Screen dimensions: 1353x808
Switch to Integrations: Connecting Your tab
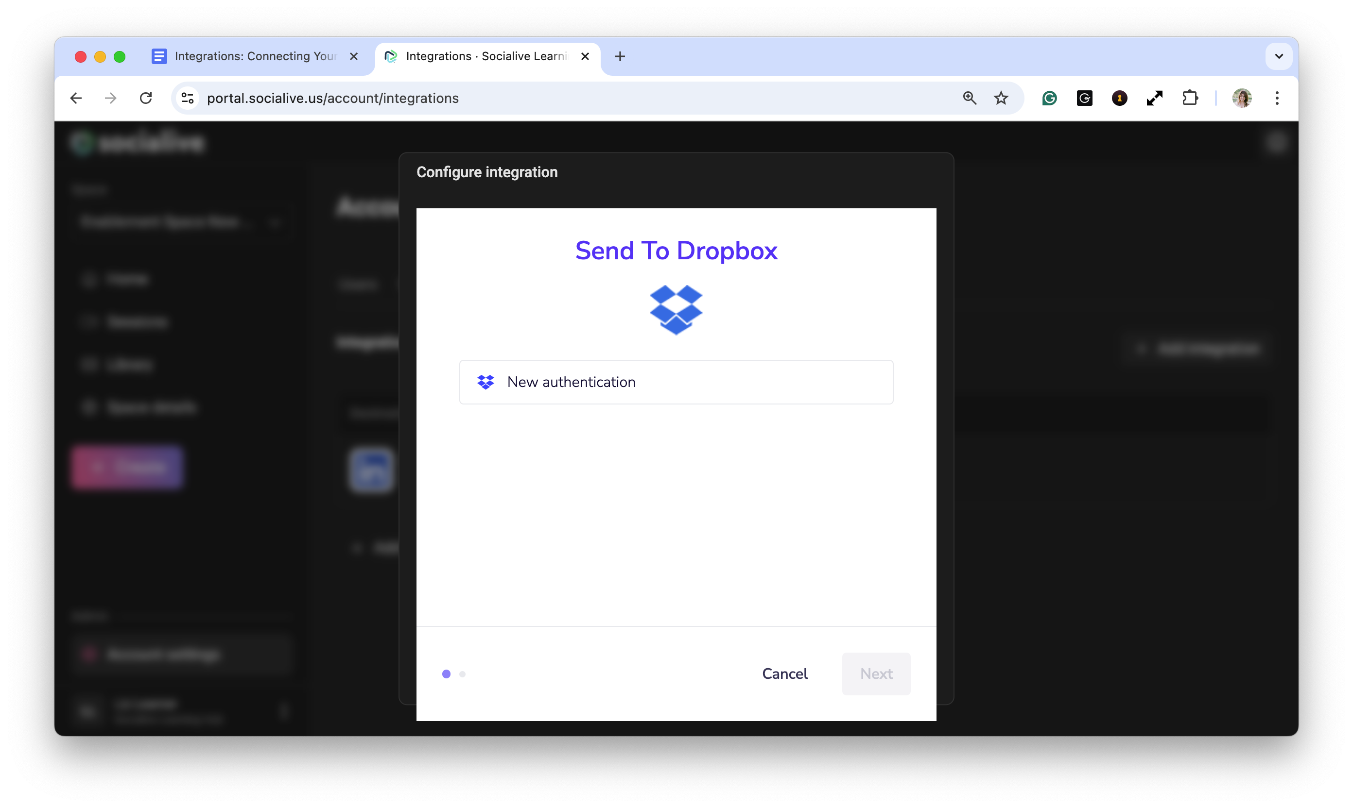[x=255, y=56]
